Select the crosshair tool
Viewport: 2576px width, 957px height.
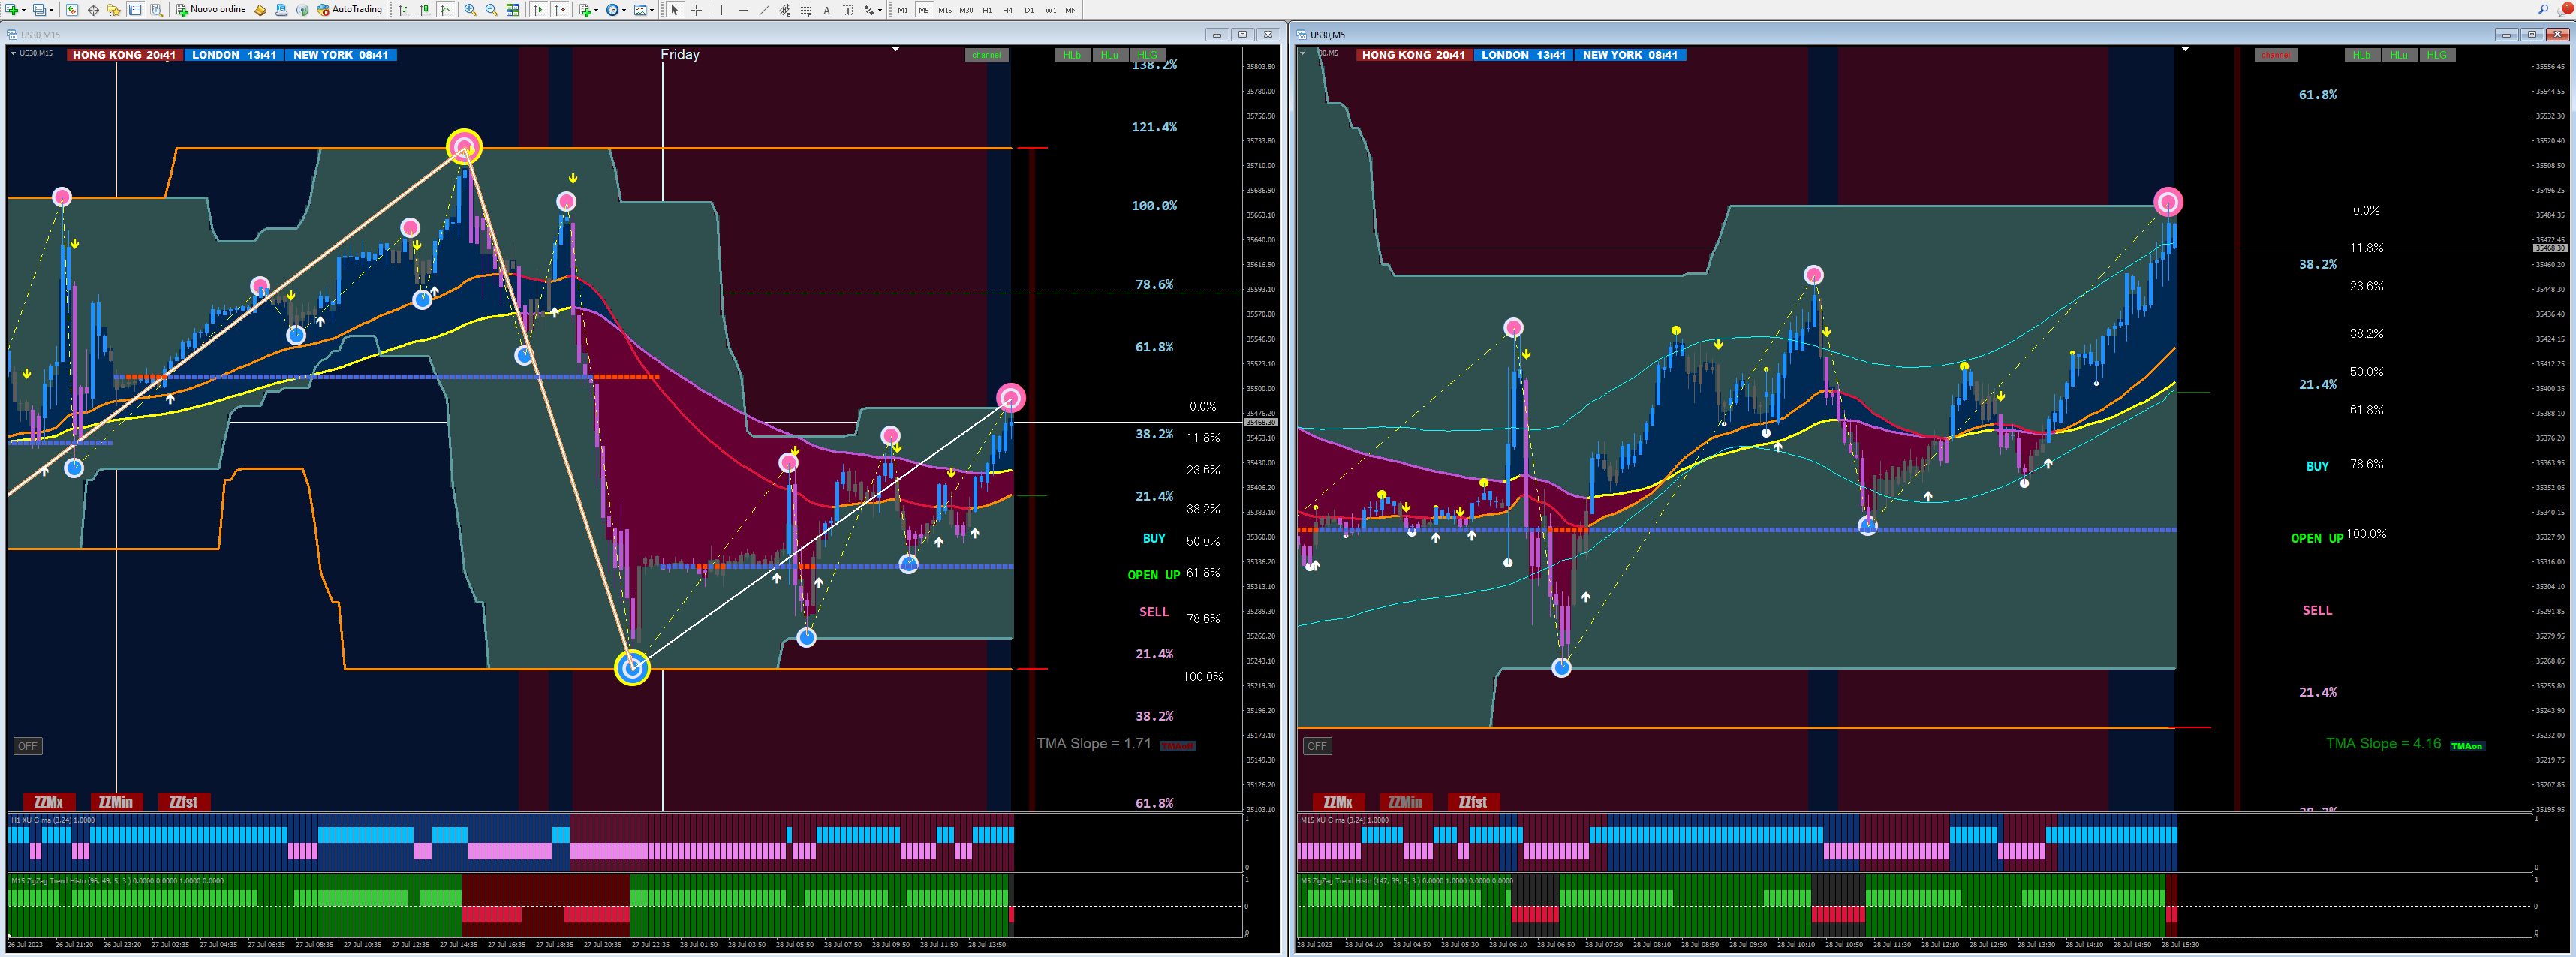696,9
